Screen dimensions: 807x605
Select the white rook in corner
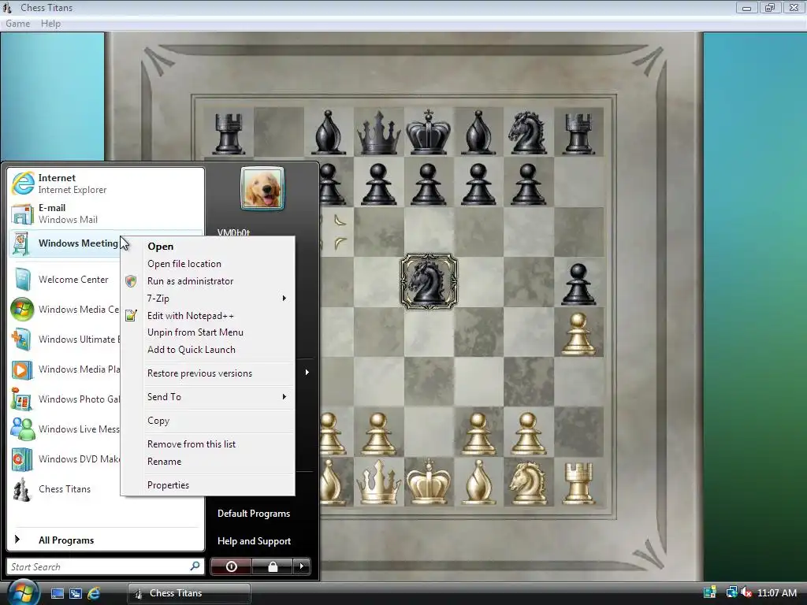click(578, 483)
